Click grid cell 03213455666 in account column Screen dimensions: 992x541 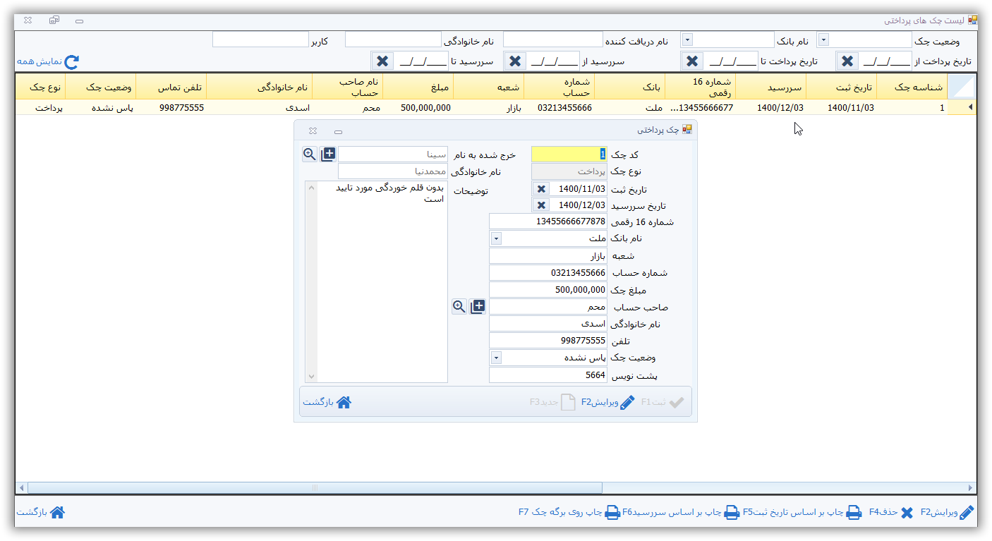point(559,108)
